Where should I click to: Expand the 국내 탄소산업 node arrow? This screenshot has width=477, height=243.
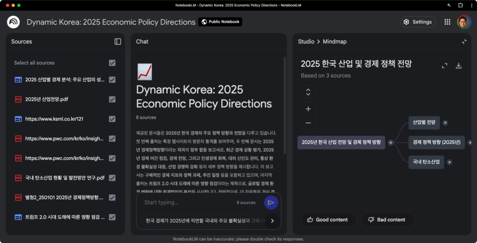450,162
